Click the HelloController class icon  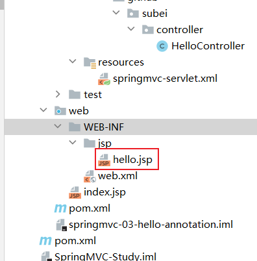click(x=162, y=46)
